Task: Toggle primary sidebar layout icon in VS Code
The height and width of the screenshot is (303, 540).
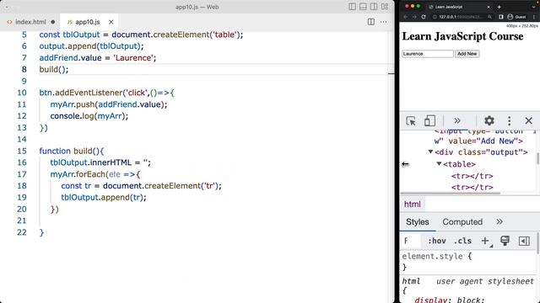Action: point(352,7)
